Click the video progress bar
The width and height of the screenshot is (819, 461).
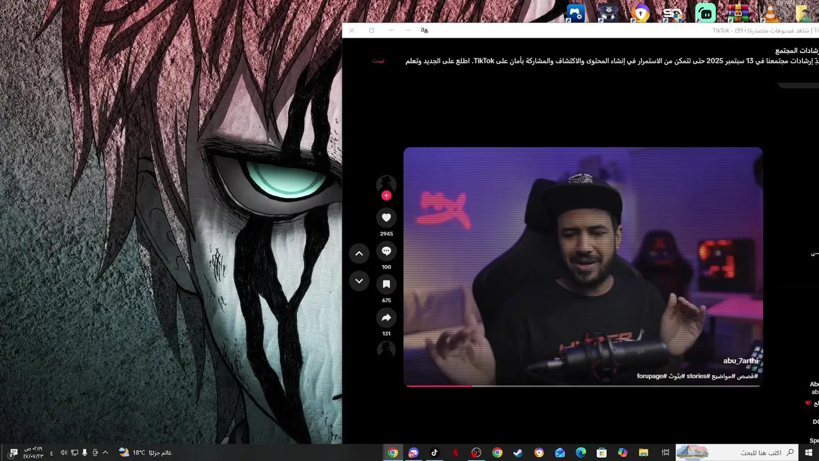point(583,385)
